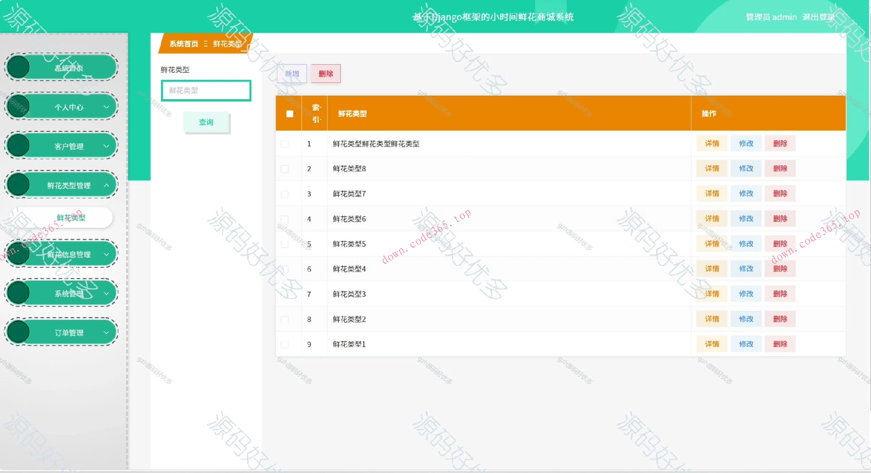Toggle the select-all checkbox in table header
The height and width of the screenshot is (473, 871).
click(x=289, y=114)
